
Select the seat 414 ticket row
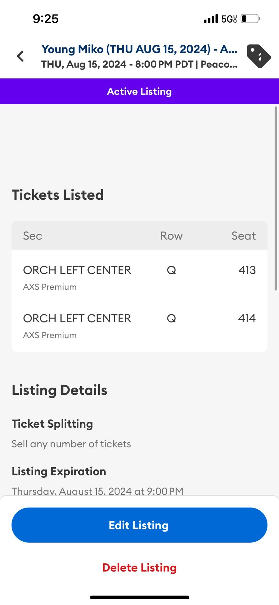coord(139,326)
